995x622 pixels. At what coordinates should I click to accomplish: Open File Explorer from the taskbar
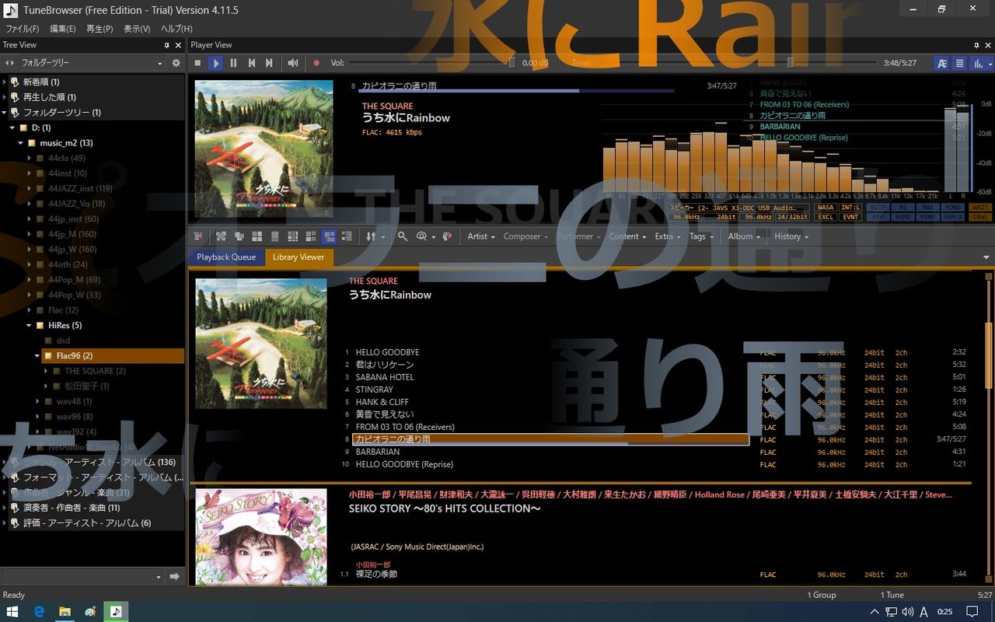pos(65,611)
